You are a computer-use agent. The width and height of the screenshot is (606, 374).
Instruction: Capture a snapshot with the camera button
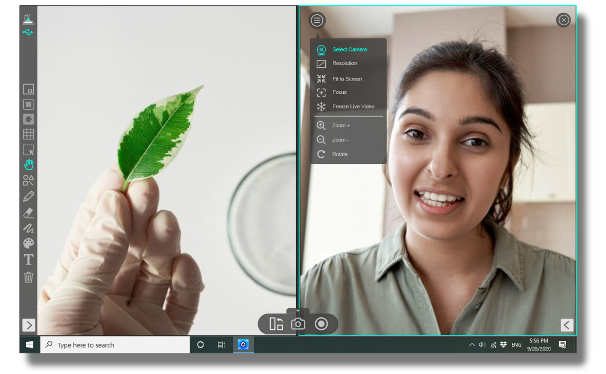point(298,324)
